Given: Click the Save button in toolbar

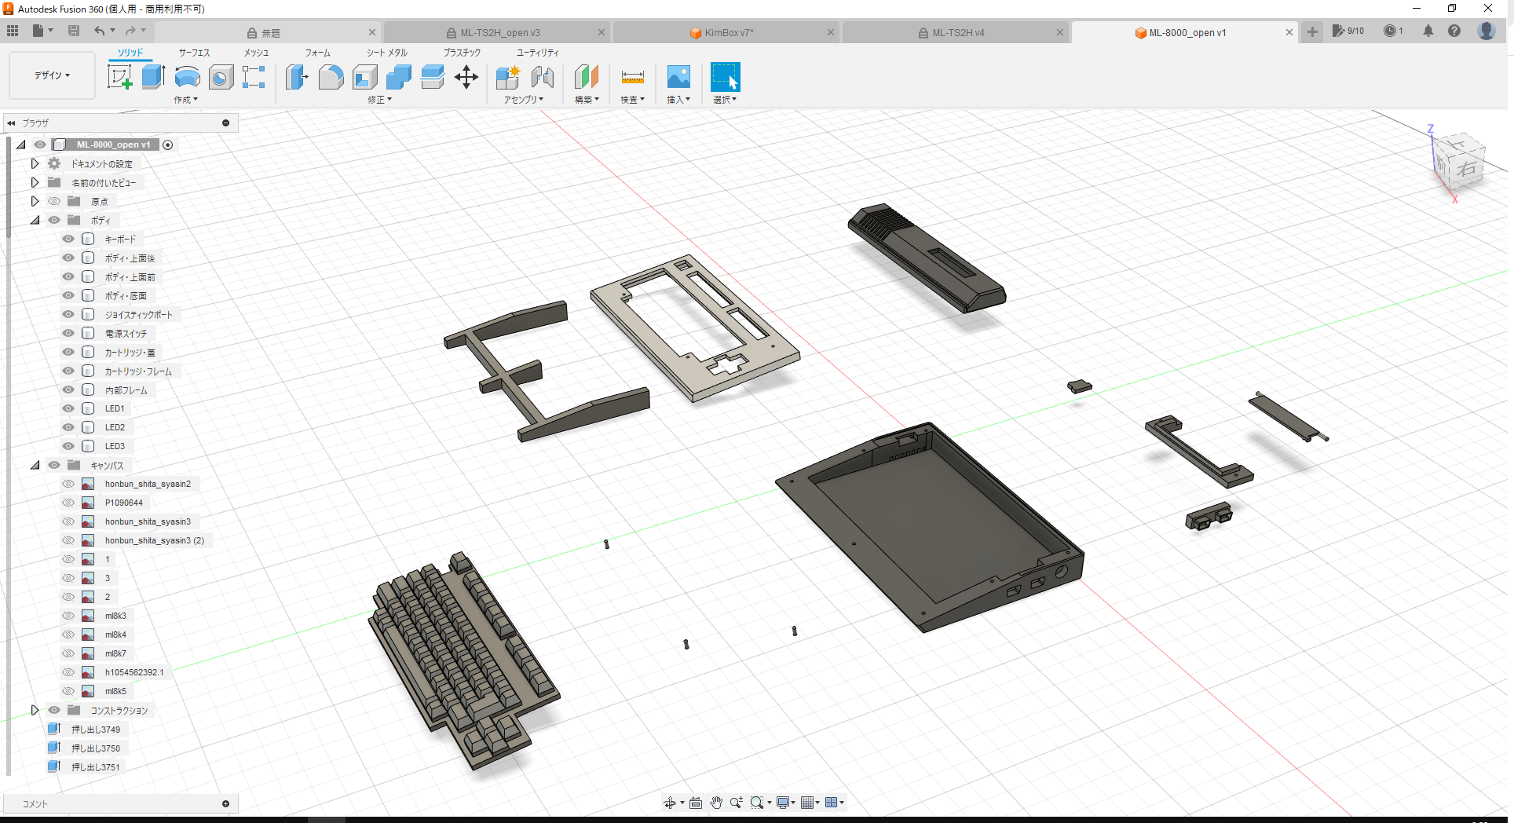Looking at the screenshot, I should (75, 31).
